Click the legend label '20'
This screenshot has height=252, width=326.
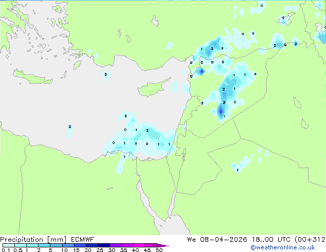point(88,250)
